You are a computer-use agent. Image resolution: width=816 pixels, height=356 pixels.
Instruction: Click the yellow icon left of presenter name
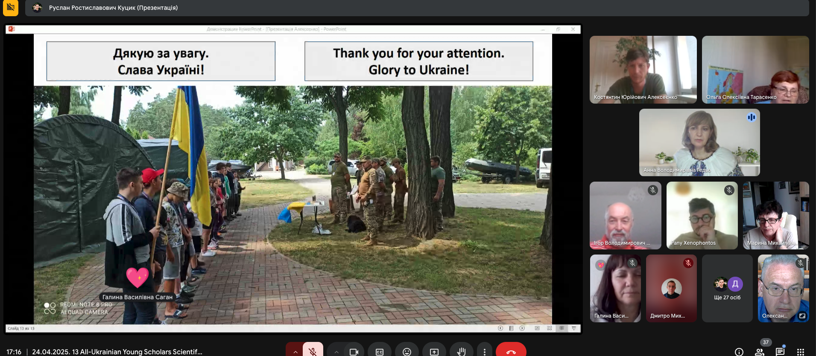tap(11, 8)
